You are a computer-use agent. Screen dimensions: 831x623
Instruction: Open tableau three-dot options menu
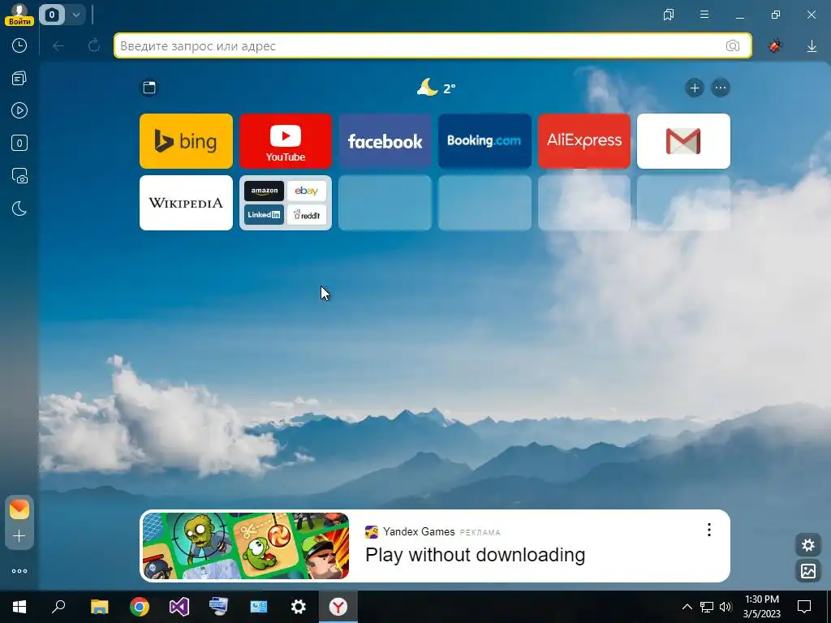click(721, 88)
